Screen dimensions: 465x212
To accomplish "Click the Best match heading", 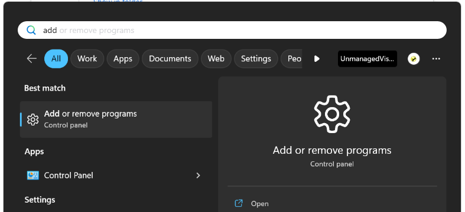I will coord(45,88).
